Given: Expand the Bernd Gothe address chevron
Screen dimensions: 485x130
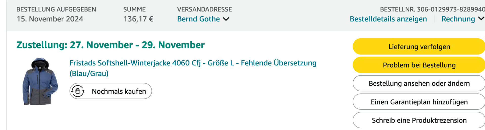Looking at the screenshot, I should click(x=226, y=19).
